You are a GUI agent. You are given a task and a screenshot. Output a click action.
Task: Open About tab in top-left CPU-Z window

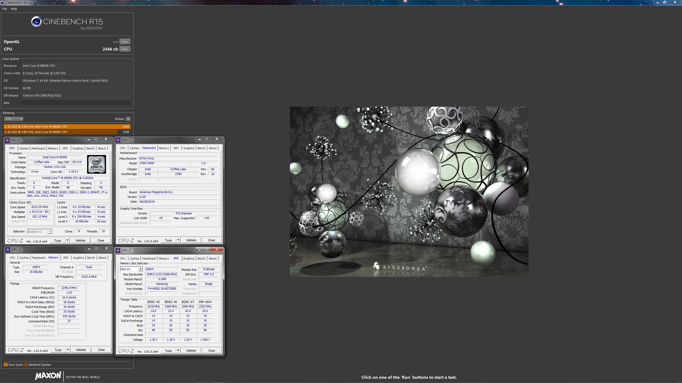[102, 148]
